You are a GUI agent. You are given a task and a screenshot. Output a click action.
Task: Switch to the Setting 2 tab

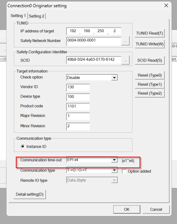37,16
